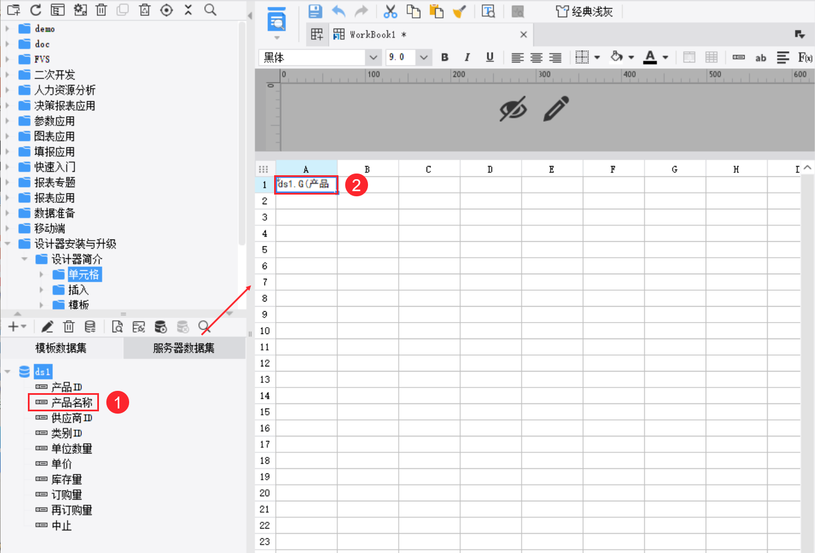The height and width of the screenshot is (553, 815).
Task: Undo the last action
Action: tap(338, 11)
